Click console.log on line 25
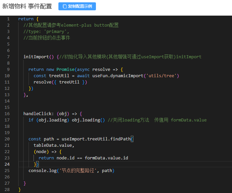Viewport: 232px width, 193px height. [41, 170]
